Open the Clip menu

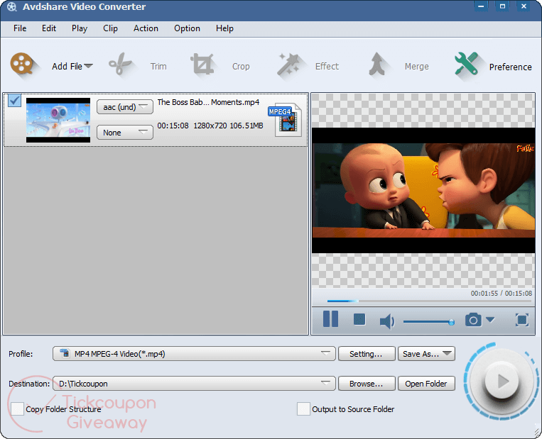pos(110,28)
